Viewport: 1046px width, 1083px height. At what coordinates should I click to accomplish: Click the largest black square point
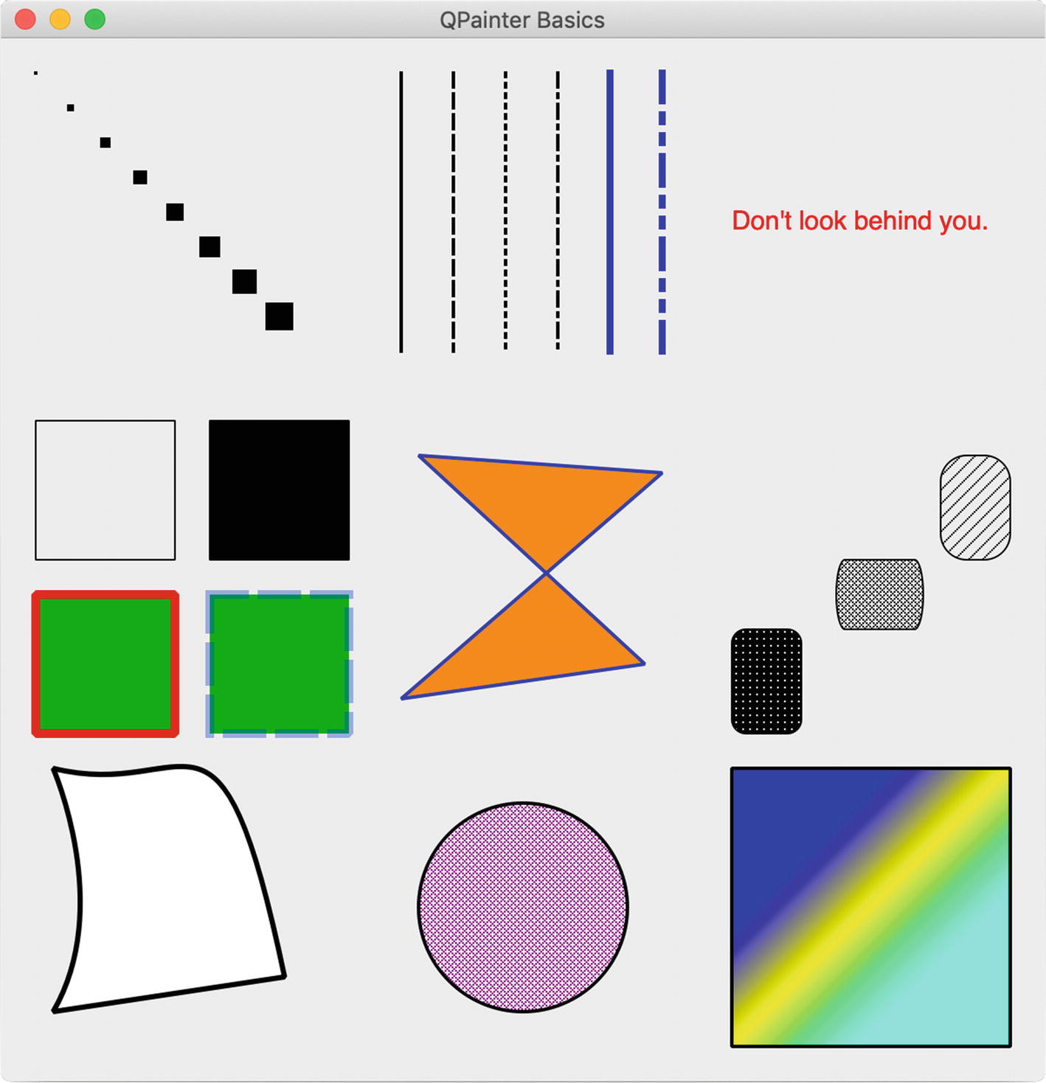tap(280, 316)
